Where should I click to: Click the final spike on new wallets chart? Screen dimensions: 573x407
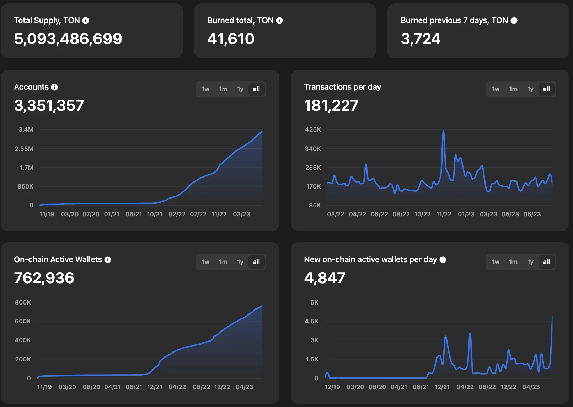tap(552, 317)
